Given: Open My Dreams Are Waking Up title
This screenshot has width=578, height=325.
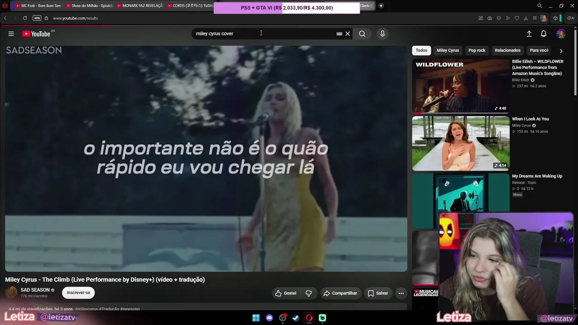Looking at the screenshot, I should [x=537, y=176].
